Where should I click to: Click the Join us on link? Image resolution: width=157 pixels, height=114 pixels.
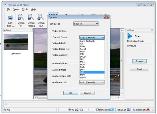point(121,110)
